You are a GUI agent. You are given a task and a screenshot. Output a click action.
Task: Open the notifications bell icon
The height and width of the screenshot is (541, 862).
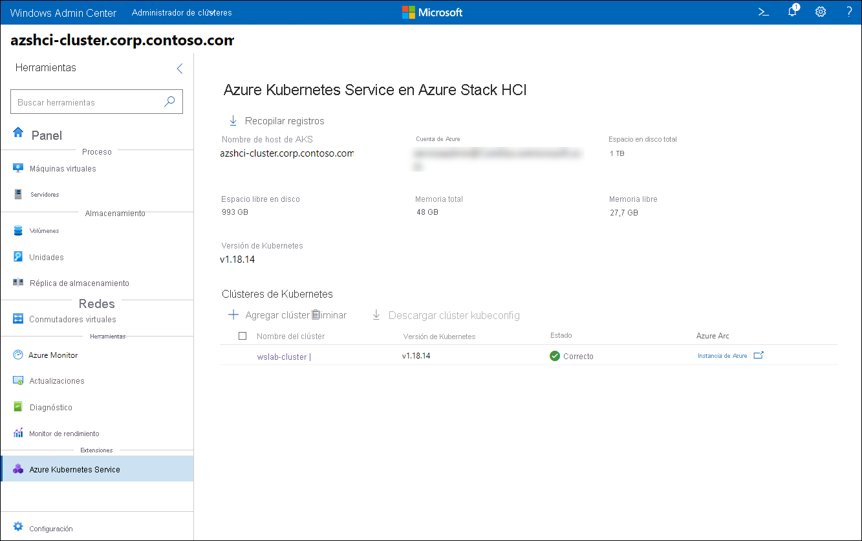click(x=793, y=12)
